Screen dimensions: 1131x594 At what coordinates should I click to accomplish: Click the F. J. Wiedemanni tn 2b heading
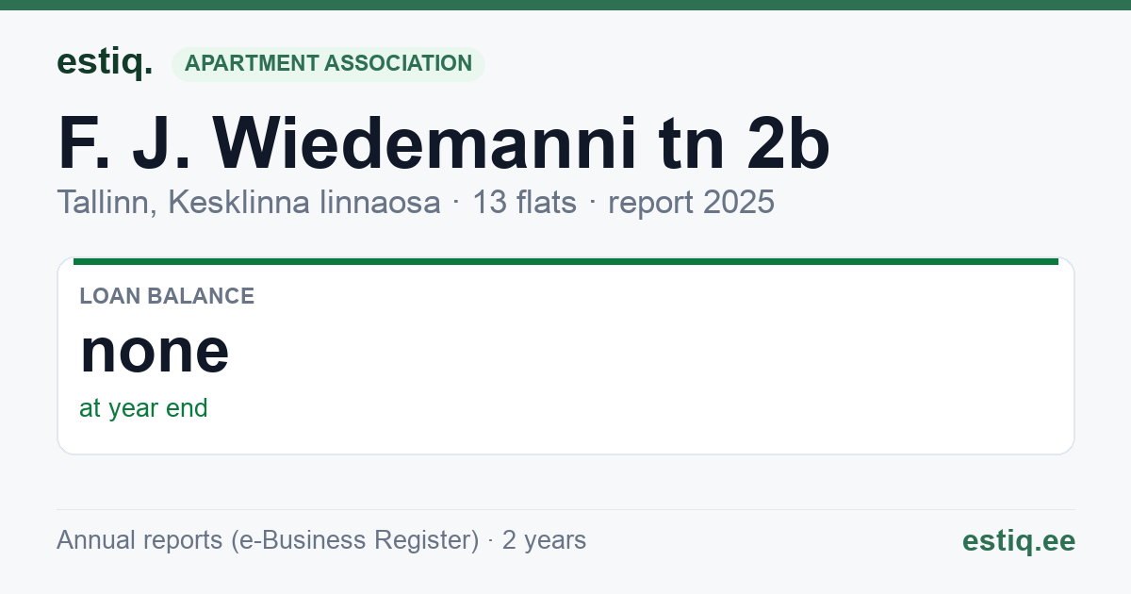click(x=444, y=144)
